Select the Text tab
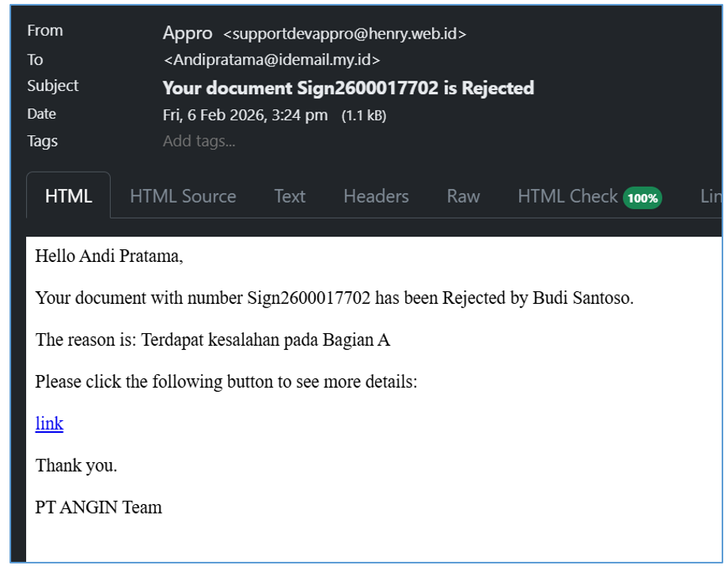728x569 pixels. [290, 196]
